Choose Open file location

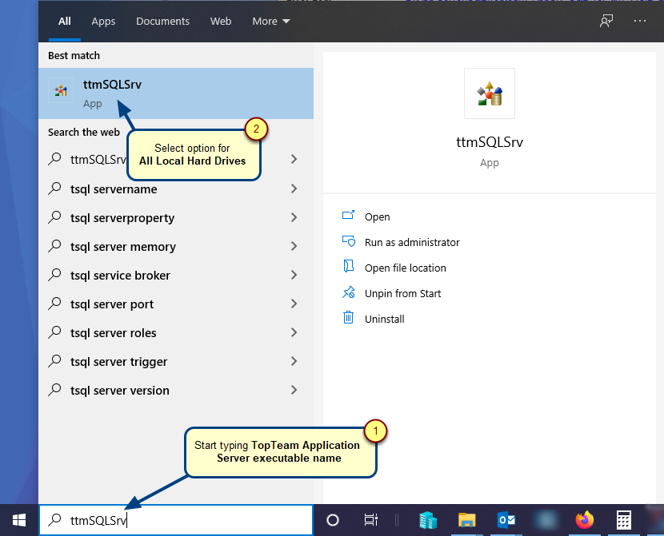point(406,268)
